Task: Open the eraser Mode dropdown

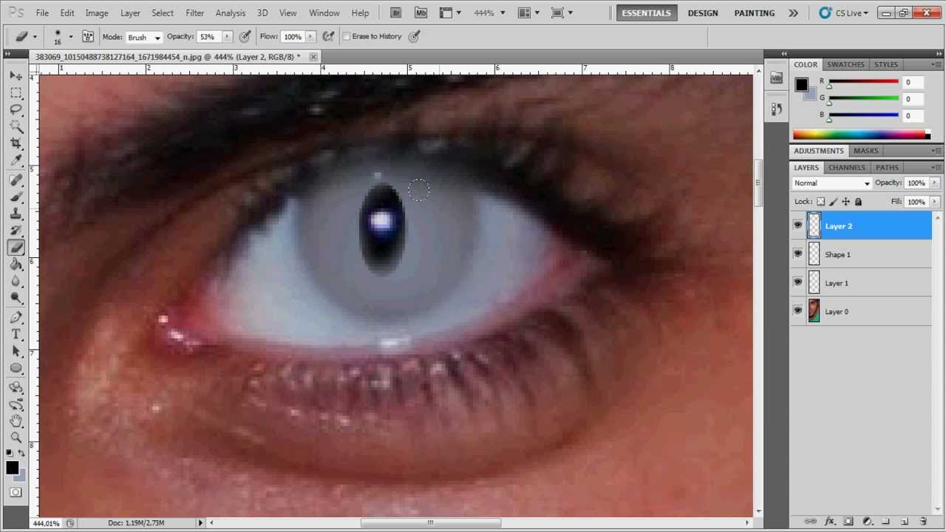Action: (143, 37)
